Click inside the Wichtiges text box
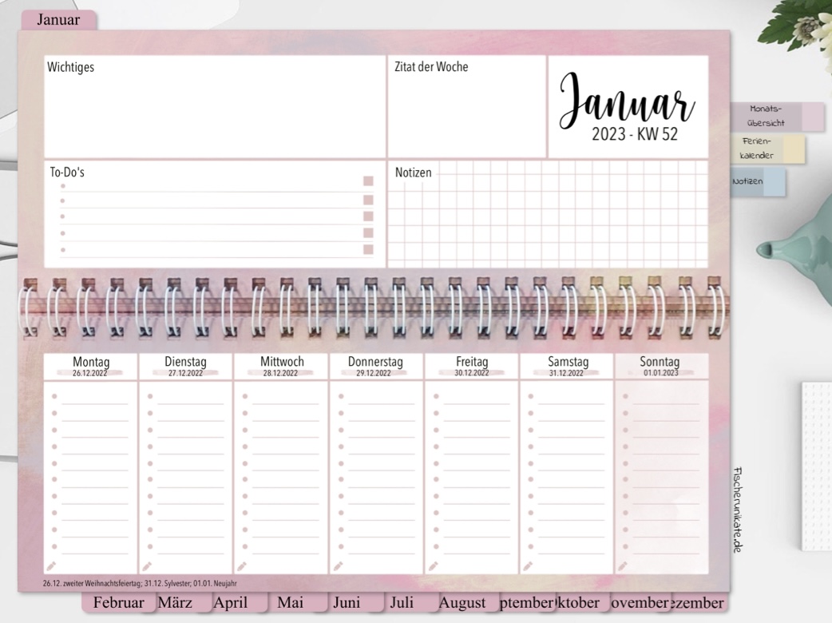The image size is (832, 623). point(215,112)
